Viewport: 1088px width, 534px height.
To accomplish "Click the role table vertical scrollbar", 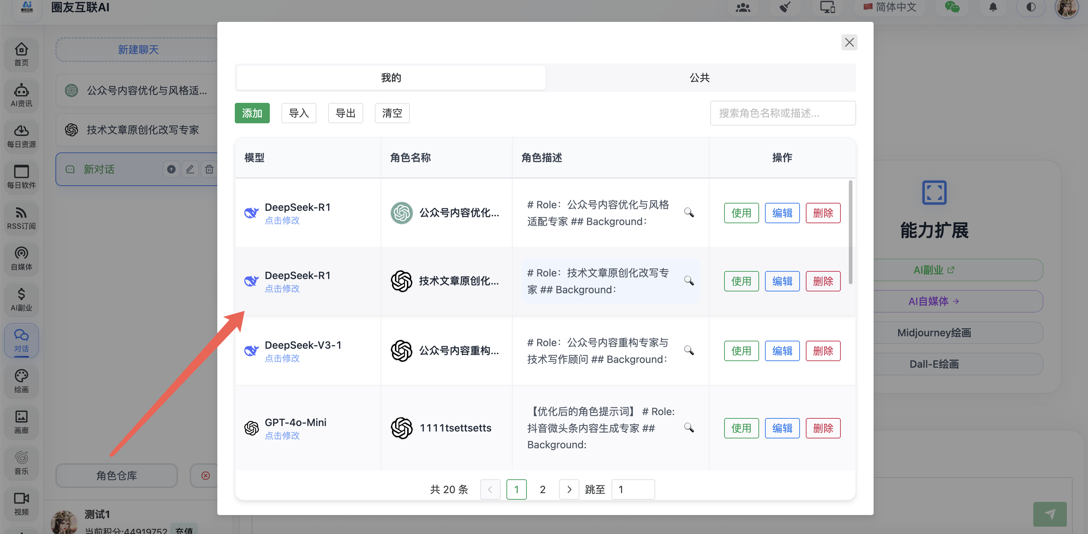I will click(x=850, y=232).
